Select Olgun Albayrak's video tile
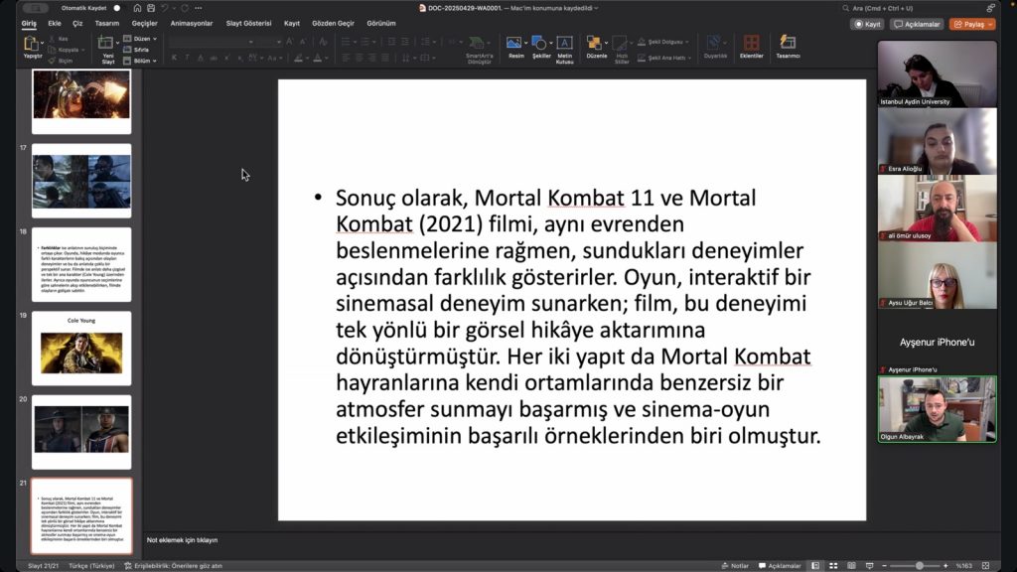The image size is (1017, 572). tap(938, 409)
